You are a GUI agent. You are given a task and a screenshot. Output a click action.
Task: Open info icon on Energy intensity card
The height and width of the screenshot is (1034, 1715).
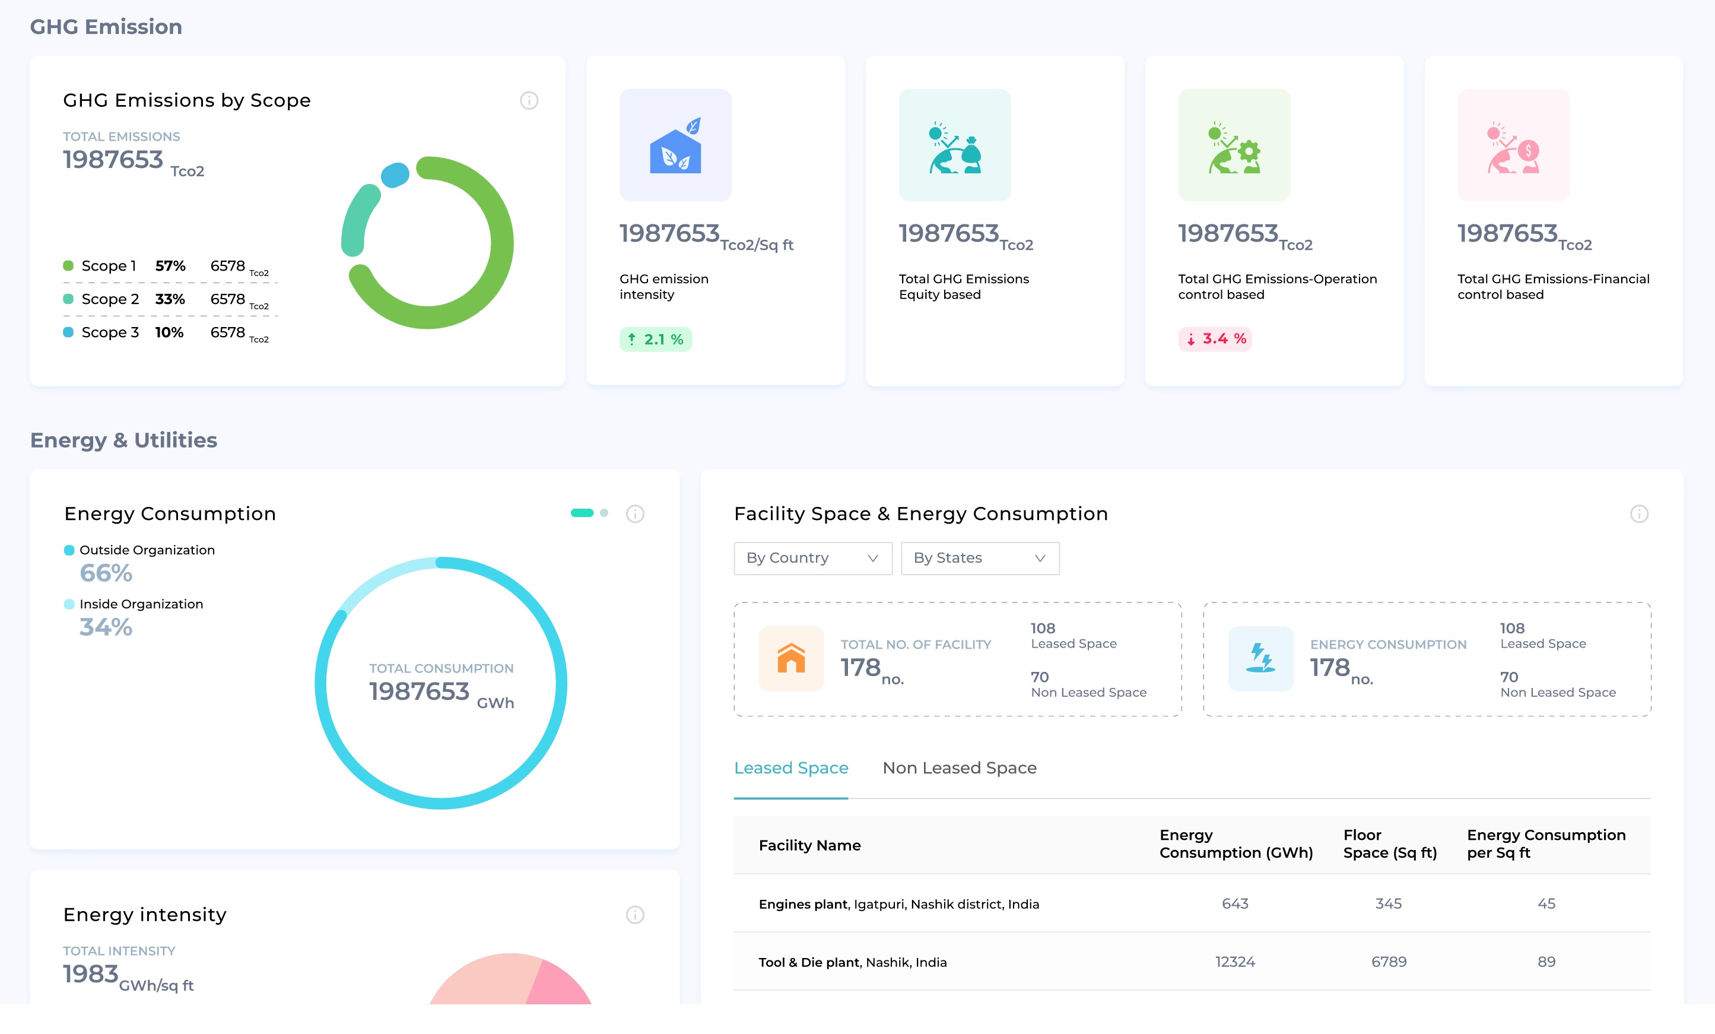pyautogui.click(x=635, y=914)
